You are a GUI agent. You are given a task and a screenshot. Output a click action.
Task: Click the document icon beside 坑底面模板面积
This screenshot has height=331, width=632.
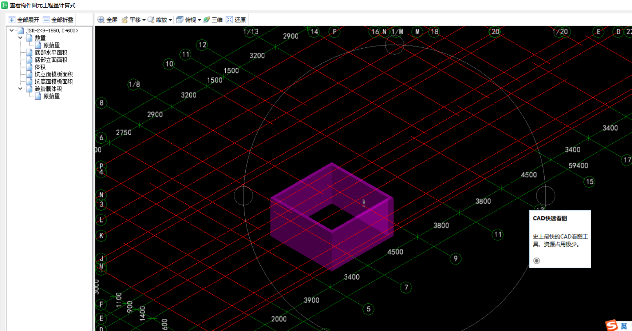[x=29, y=81]
